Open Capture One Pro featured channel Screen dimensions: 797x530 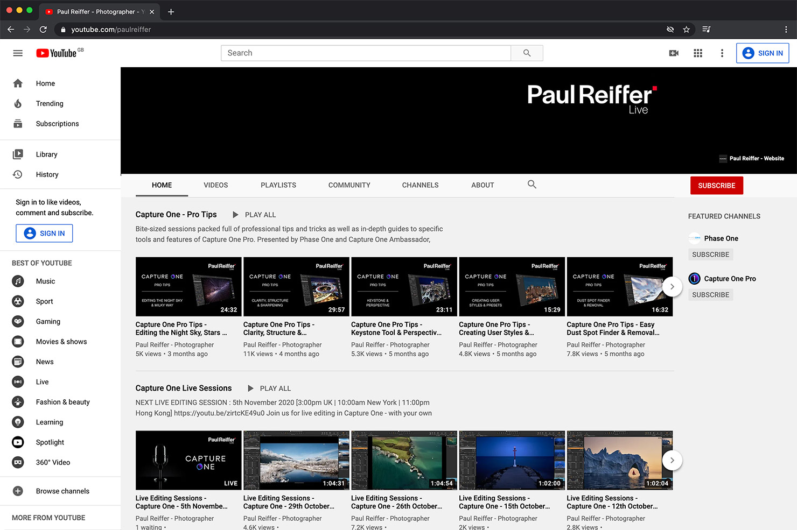click(730, 279)
